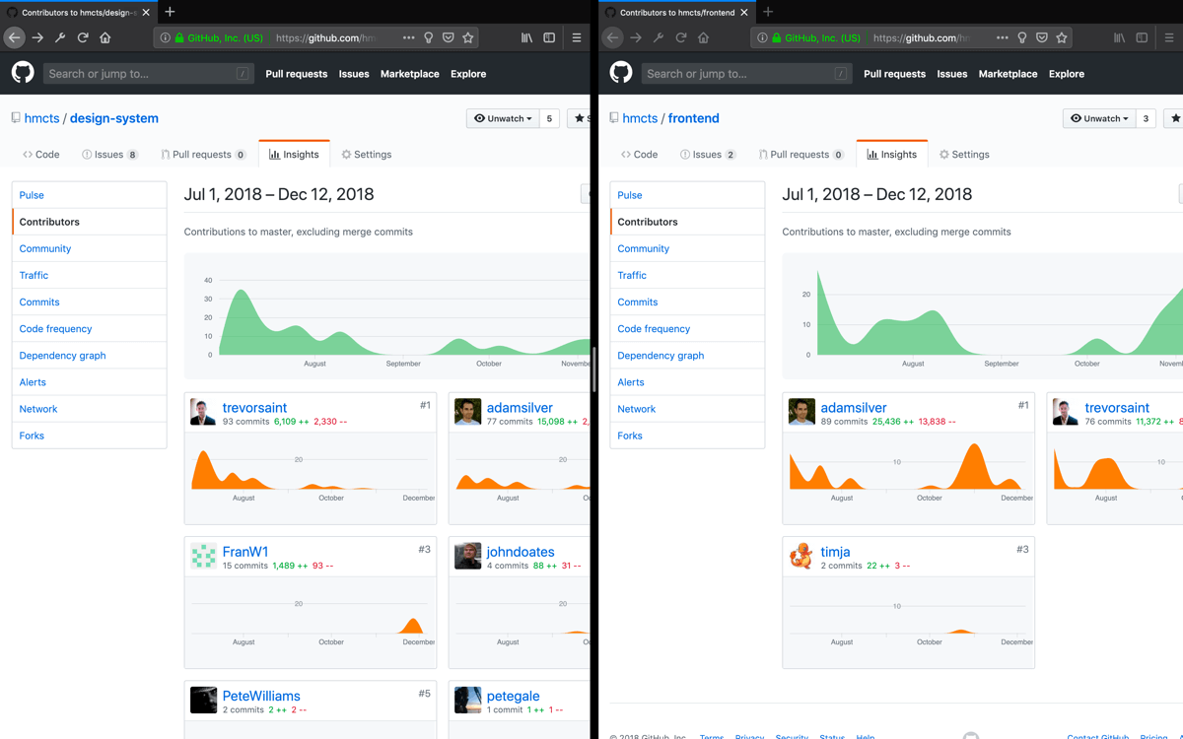Open the Library icon in the right browser window
This screenshot has width=1183, height=739.
pyautogui.click(x=1120, y=37)
